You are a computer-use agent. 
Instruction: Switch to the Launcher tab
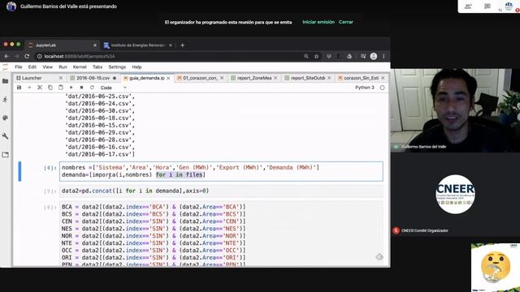pos(40,78)
